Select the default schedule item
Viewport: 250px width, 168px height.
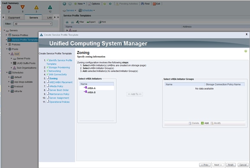18,77
